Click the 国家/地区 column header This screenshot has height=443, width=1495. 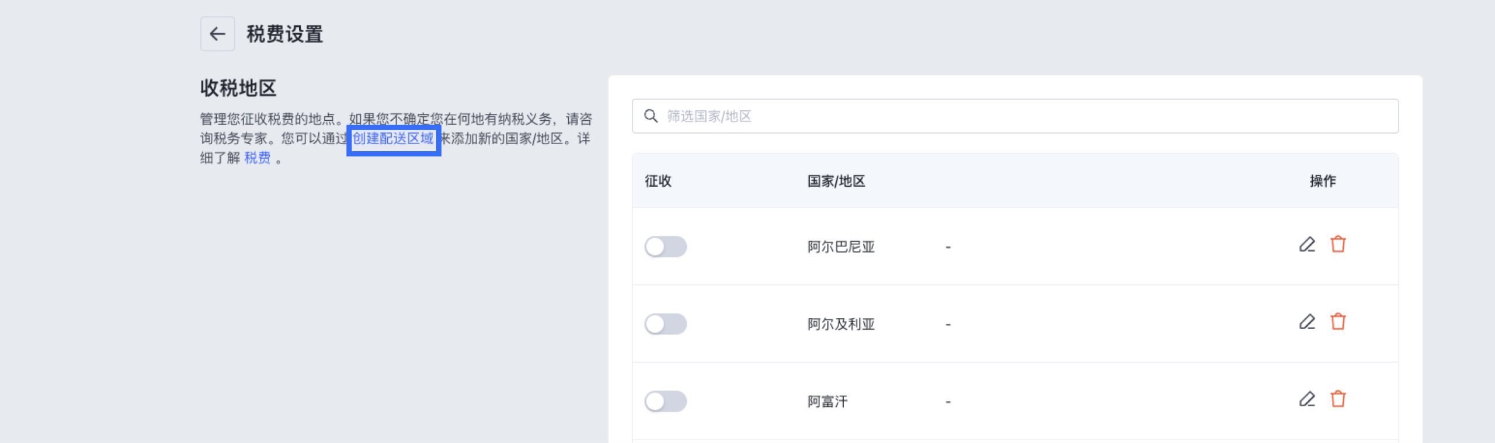(x=836, y=182)
